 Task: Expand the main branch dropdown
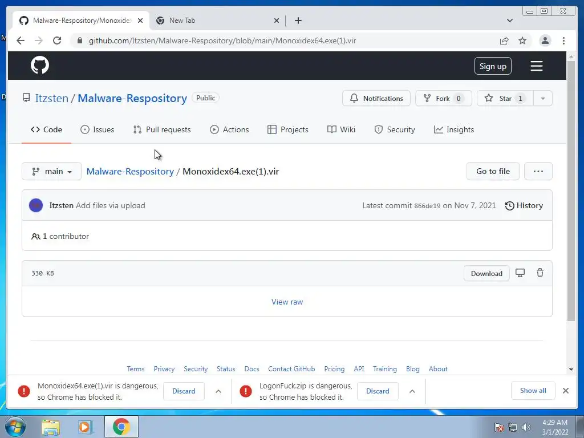tap(51, 171)
